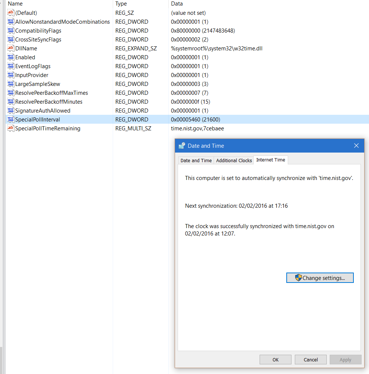
Task: Dismiss the dialog with Cancel
Action: pos(310,359)
